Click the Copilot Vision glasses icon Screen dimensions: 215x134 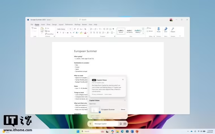point(125,124)
